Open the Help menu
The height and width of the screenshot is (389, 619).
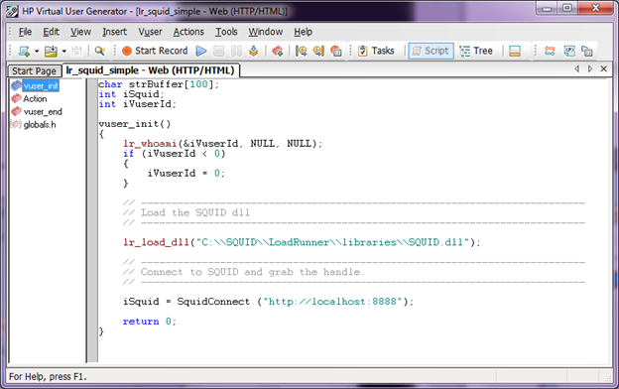[x=303, y=32]
